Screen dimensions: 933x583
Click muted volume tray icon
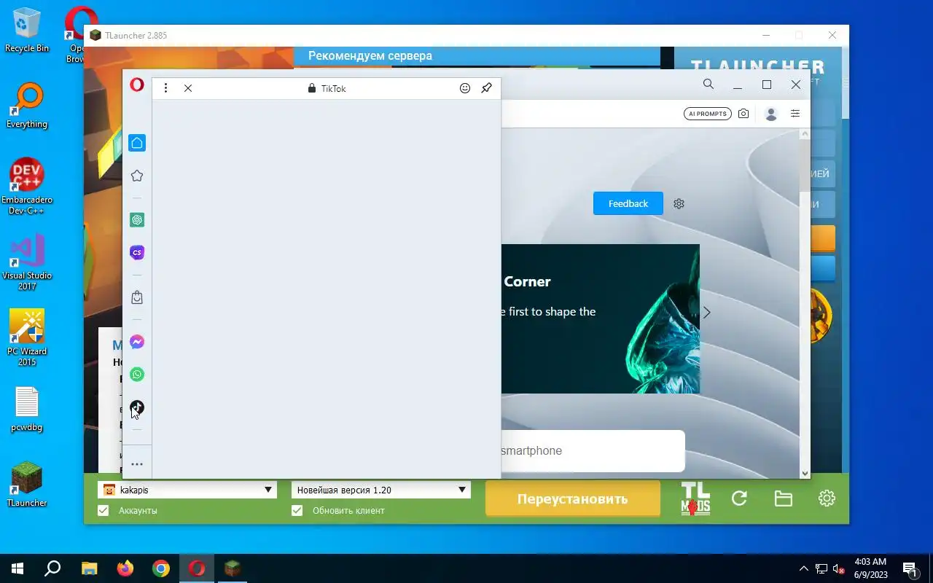[x=839, y=568]
